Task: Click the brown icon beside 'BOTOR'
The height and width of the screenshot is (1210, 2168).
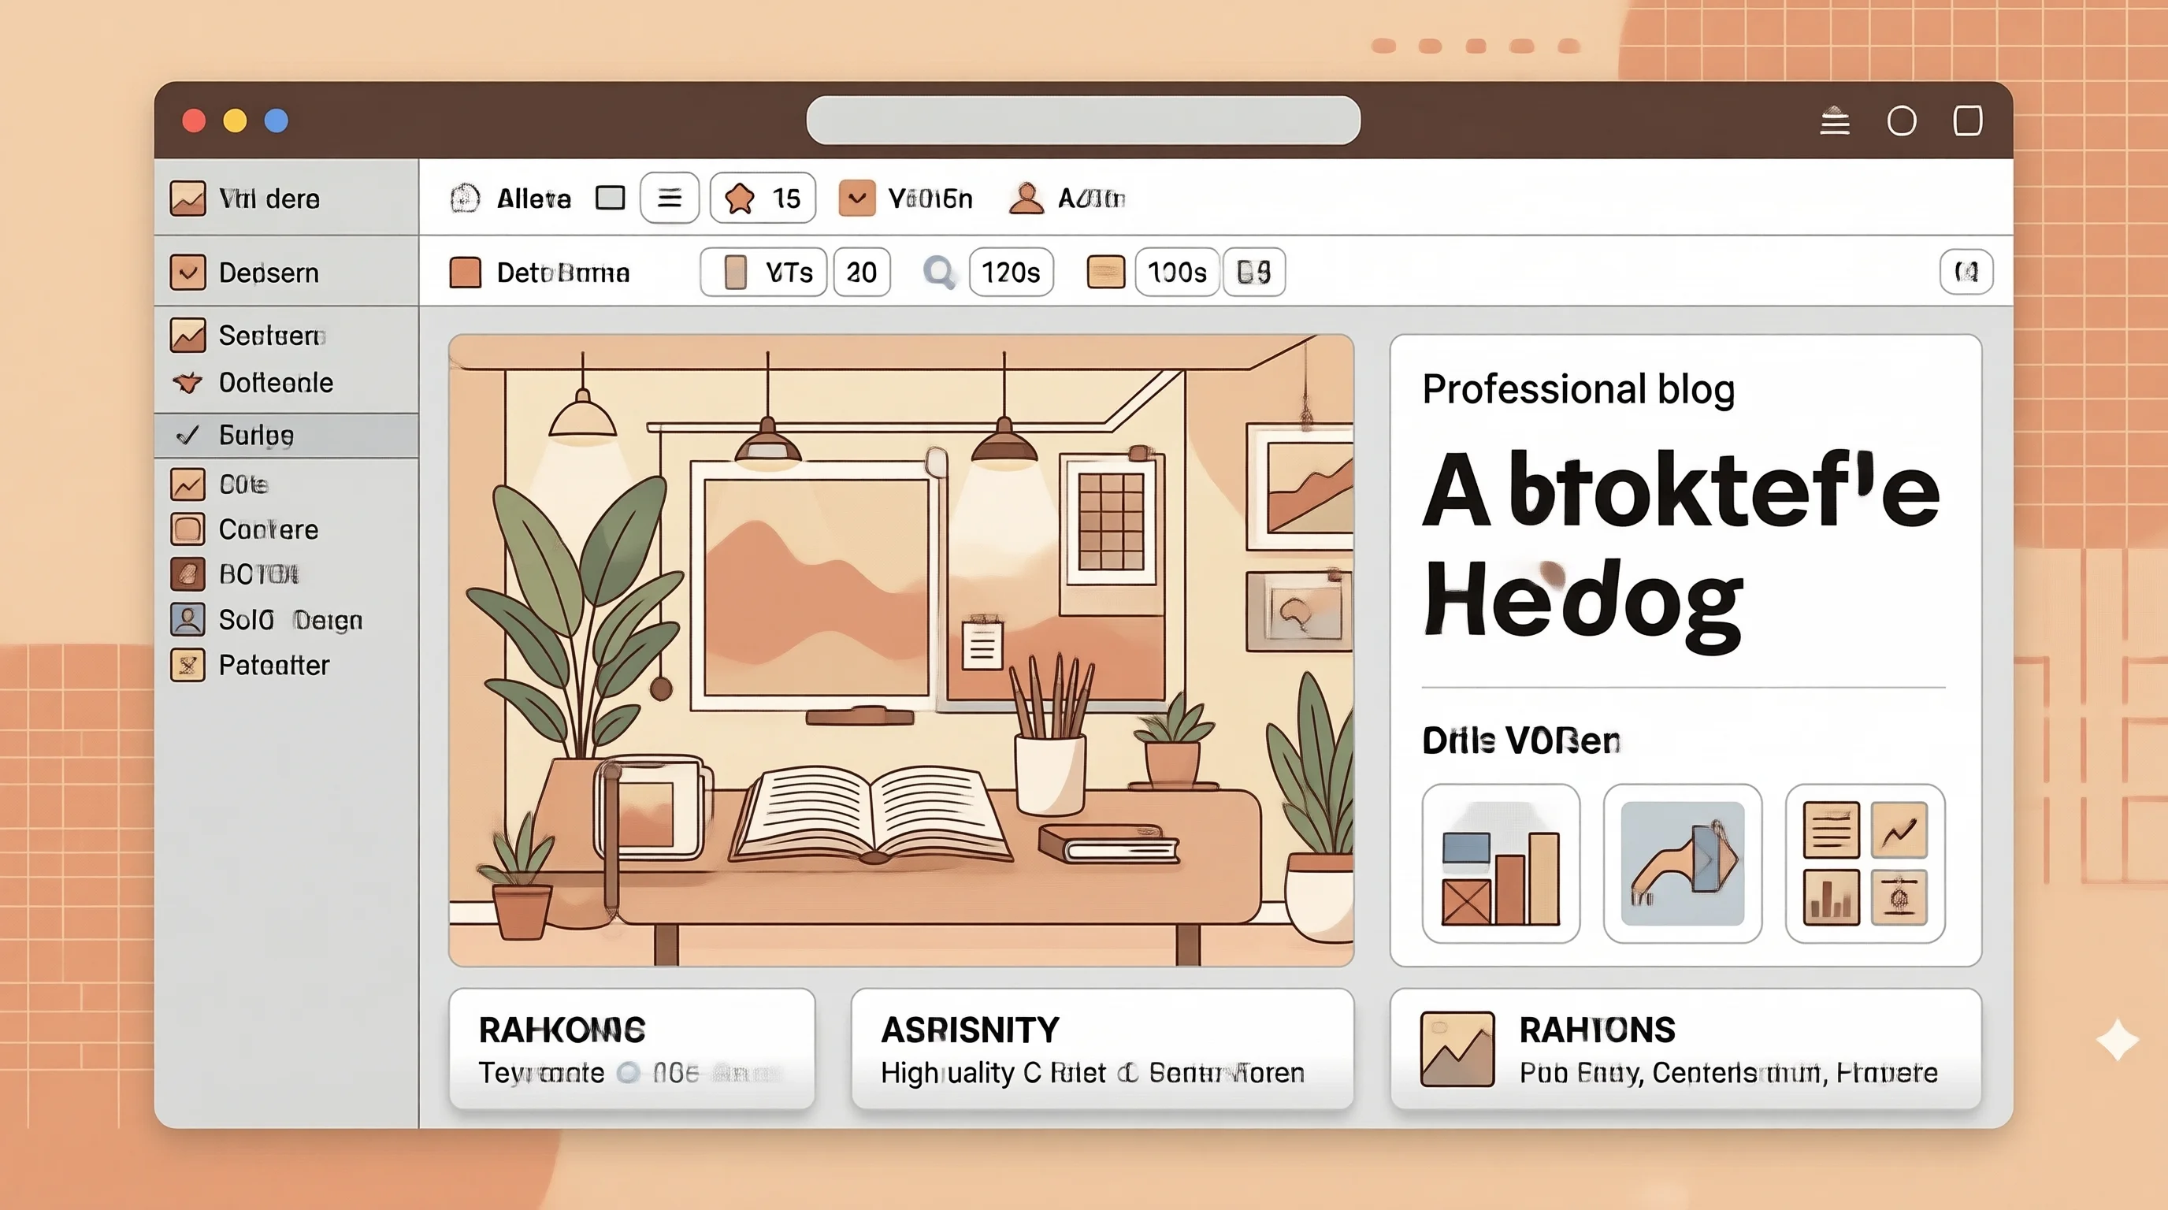Action: coord(187,573)
